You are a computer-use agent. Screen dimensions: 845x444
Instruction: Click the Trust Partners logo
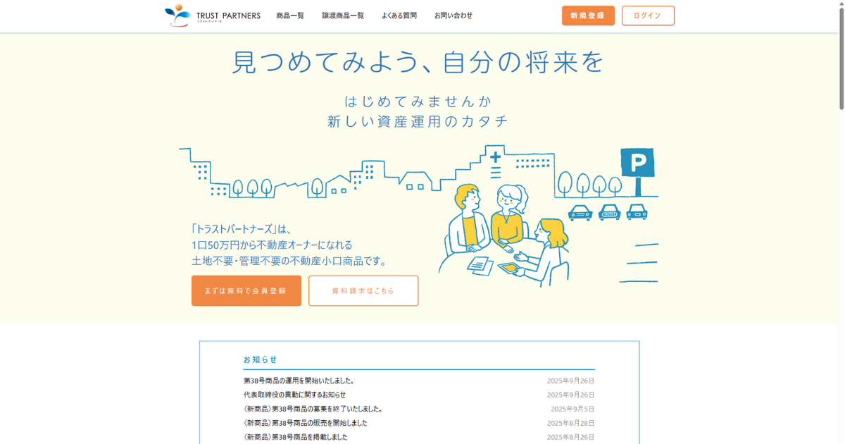pos(212,16)
